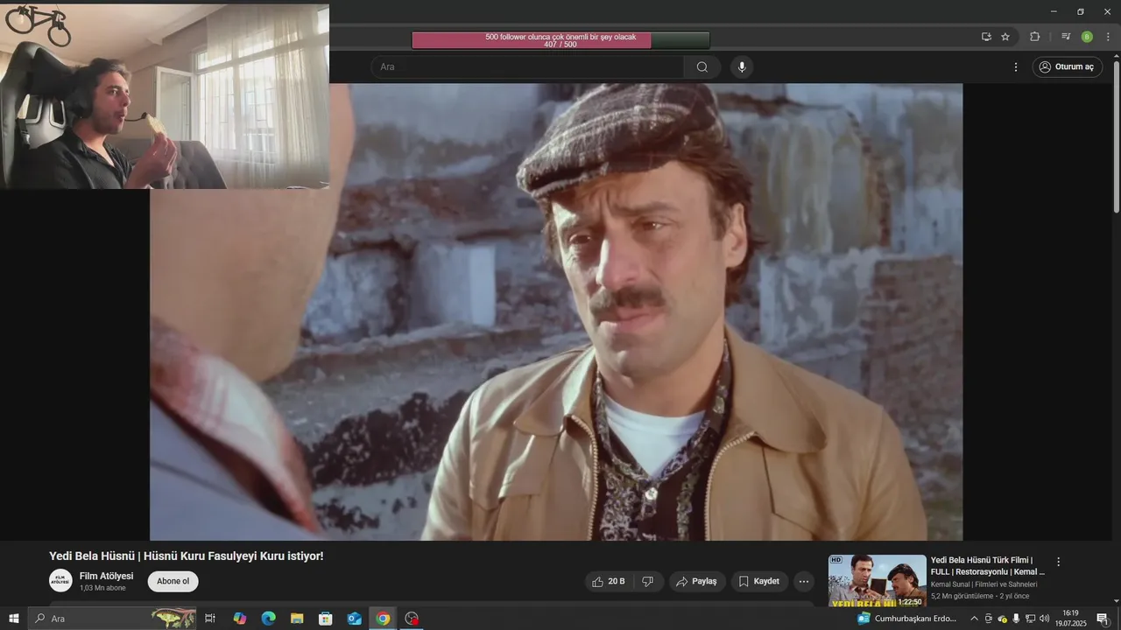This screenshot has height=630, width=1121.
Task: Click the 500 follower goal progress bar
Action: coord(560,40)
